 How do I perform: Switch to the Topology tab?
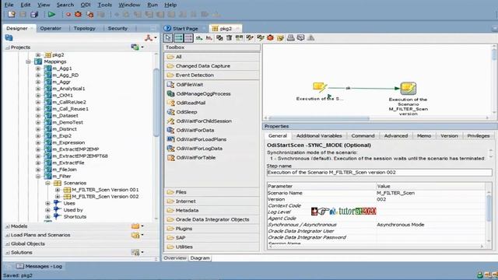point(85,28)
